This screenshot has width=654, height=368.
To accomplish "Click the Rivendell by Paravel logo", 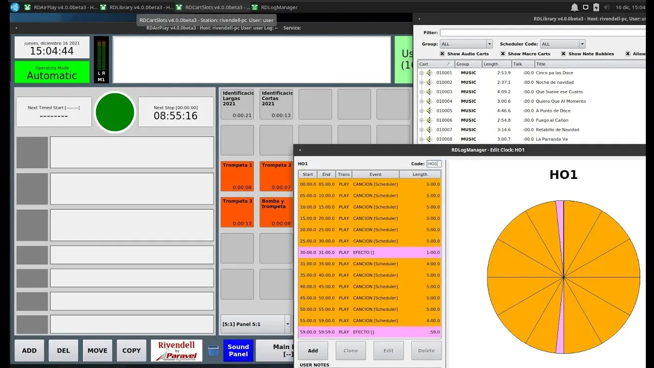I will [x=176, y=351].
